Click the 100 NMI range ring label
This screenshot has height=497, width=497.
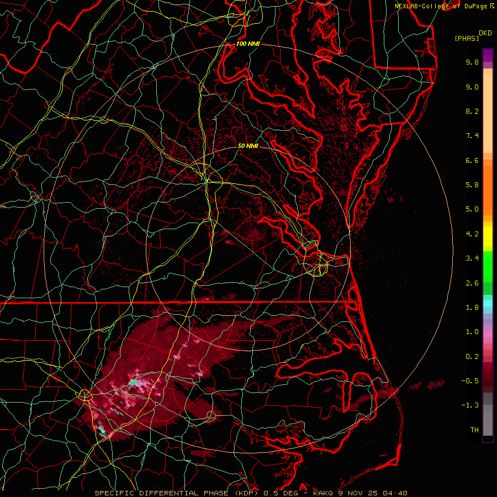(x=248, y=44)
